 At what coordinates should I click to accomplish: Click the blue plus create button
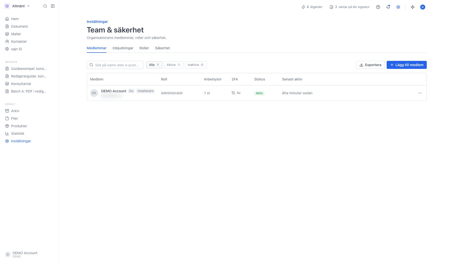423,7
